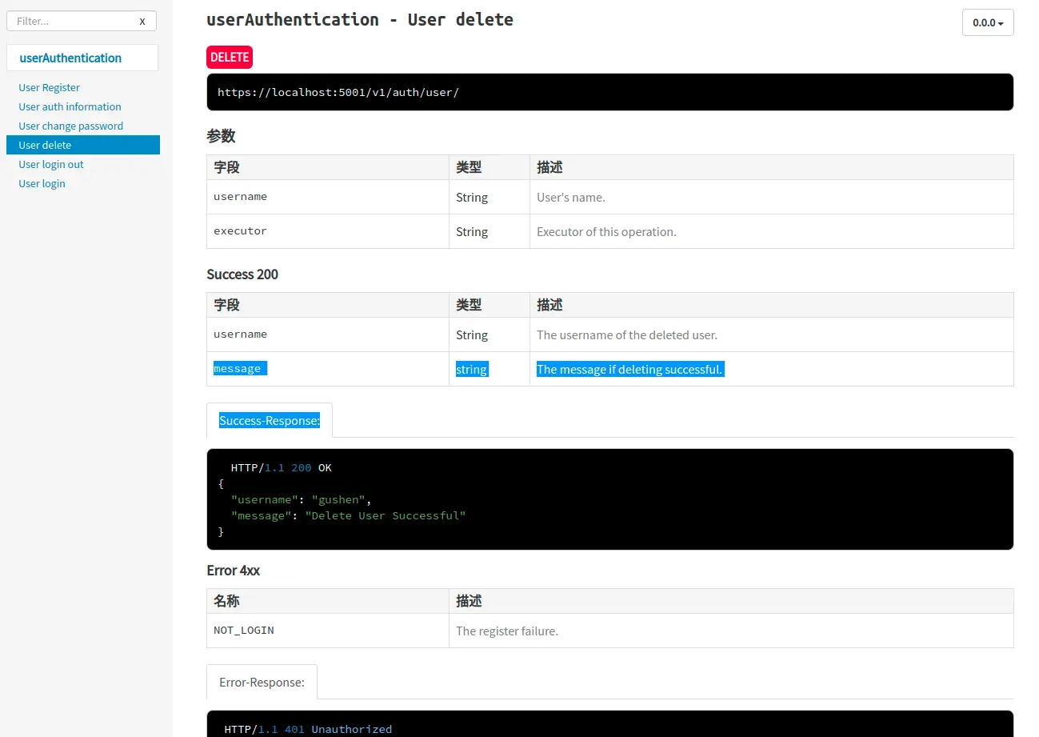This screenshot has width=1039, height=737.
Task: Click the 参数 section heading
Action: coord(221,136)
